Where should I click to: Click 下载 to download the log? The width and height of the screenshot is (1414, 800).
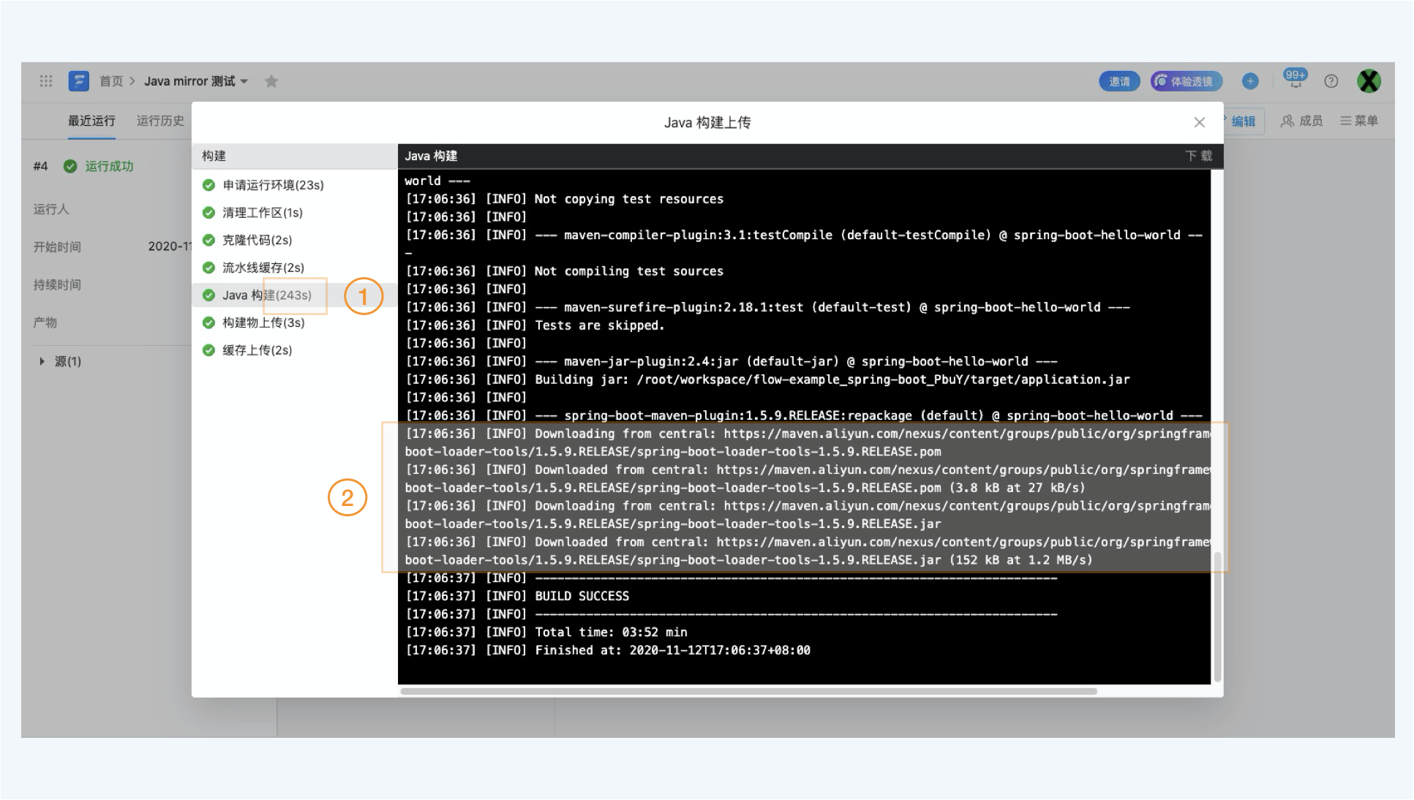[1198, 156]
